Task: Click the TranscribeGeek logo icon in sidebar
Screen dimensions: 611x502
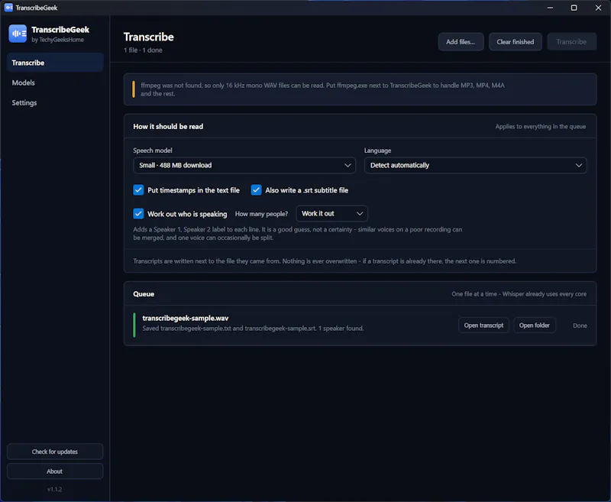Action: (x=18, y=34)
